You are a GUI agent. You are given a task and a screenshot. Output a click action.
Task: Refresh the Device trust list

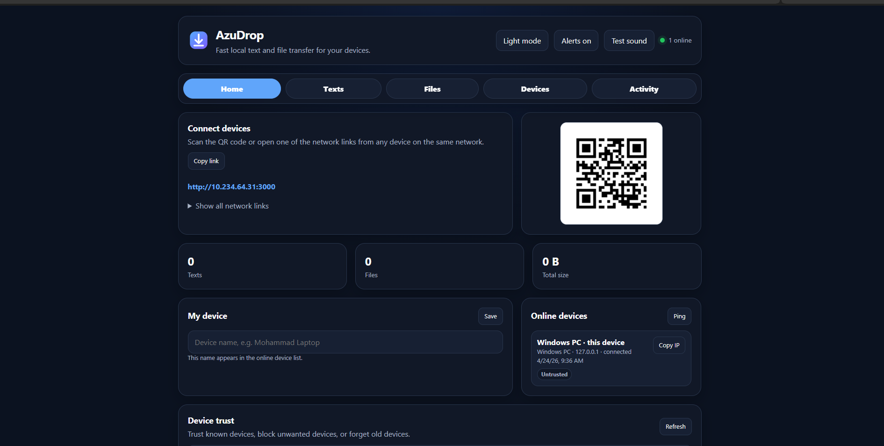tap(676, 426)
